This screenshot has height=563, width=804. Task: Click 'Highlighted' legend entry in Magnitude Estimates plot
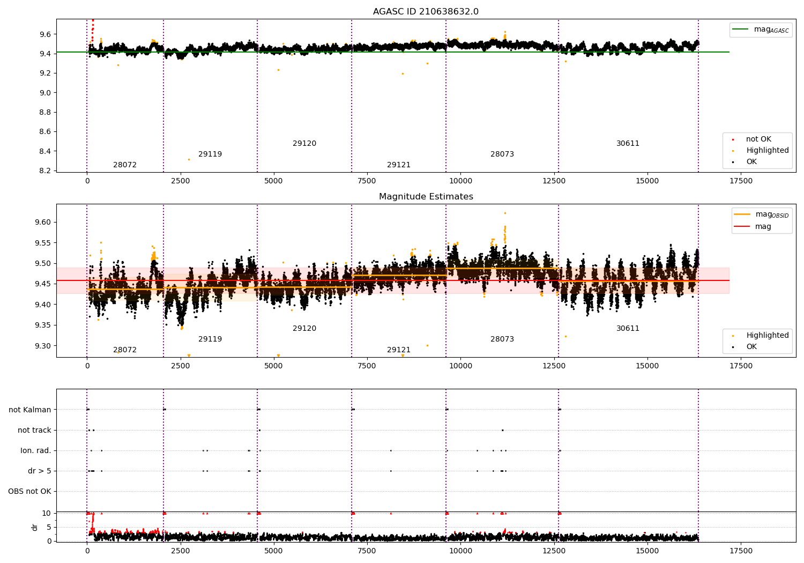tap(768, 336)
